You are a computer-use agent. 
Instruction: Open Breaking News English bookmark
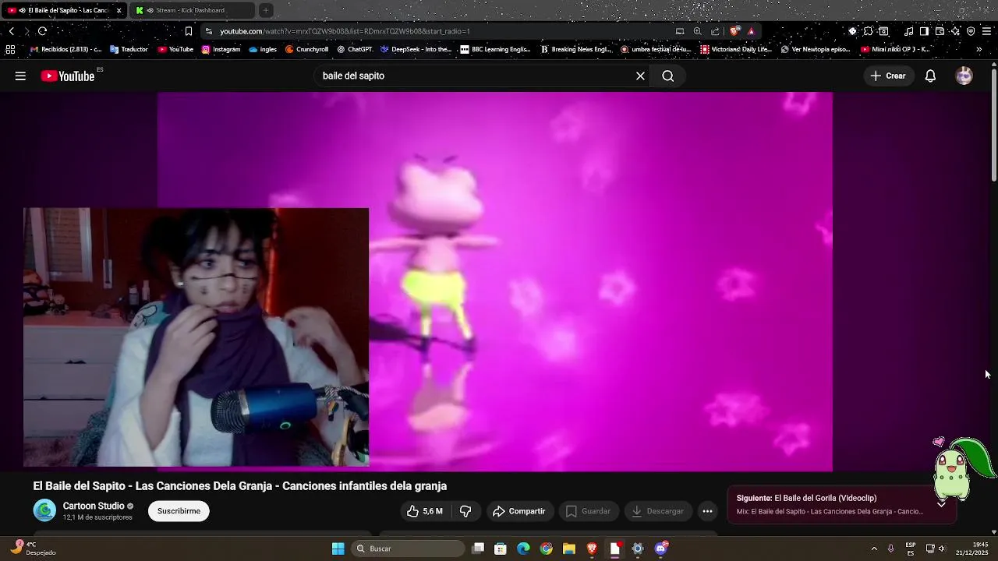[576, 49]
